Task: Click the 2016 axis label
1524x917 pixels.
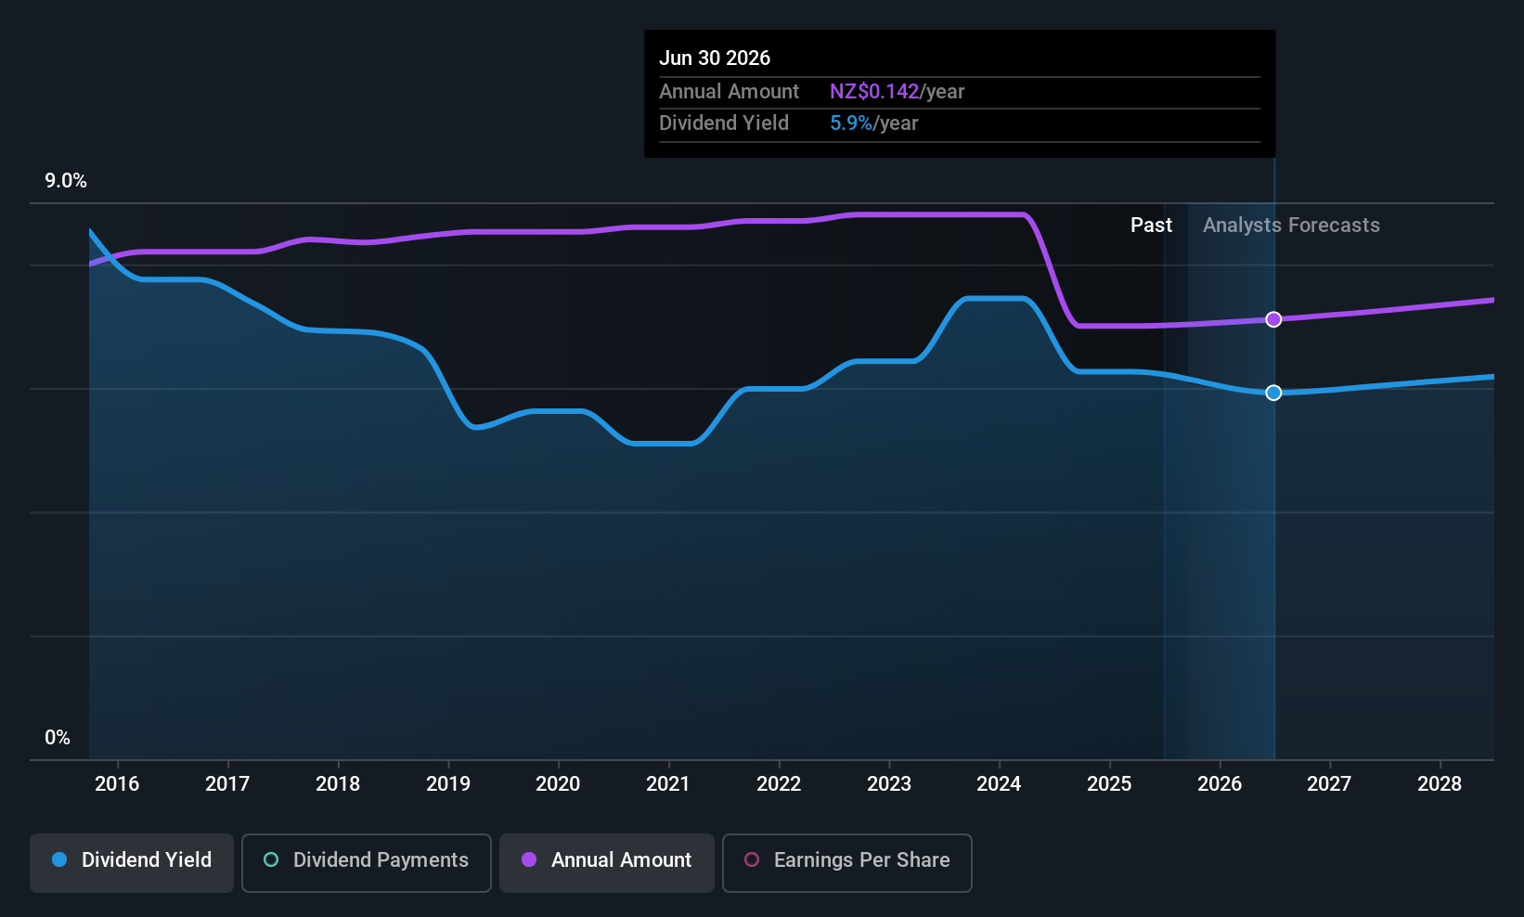Action: (x=117, y=784)
